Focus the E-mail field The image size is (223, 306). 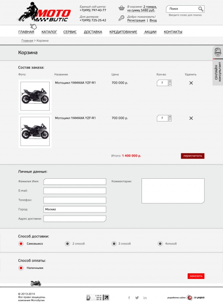point(75,191)
